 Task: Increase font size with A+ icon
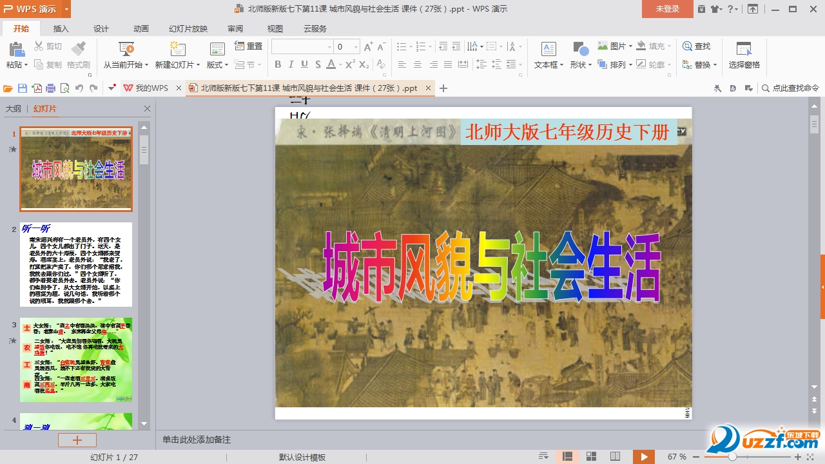click(368, 46)
